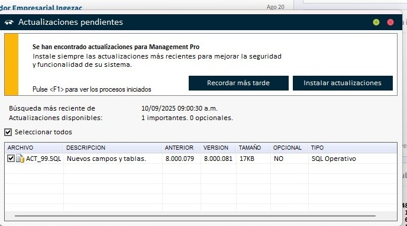Select the ACT_99.SQL file name

(x=43, y=159)
